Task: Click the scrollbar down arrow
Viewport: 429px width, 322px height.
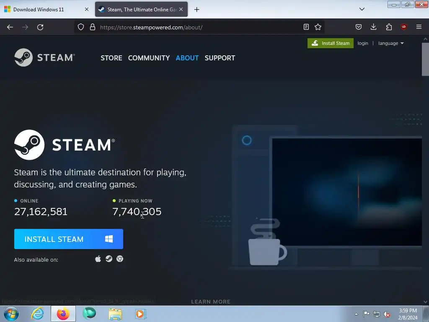Action: [425, 302]
